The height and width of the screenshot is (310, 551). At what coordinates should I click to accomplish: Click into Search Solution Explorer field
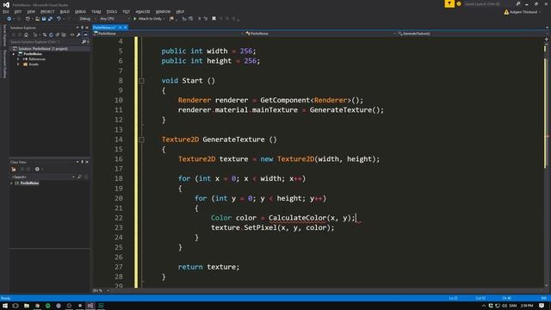click(x=45, y=42)
